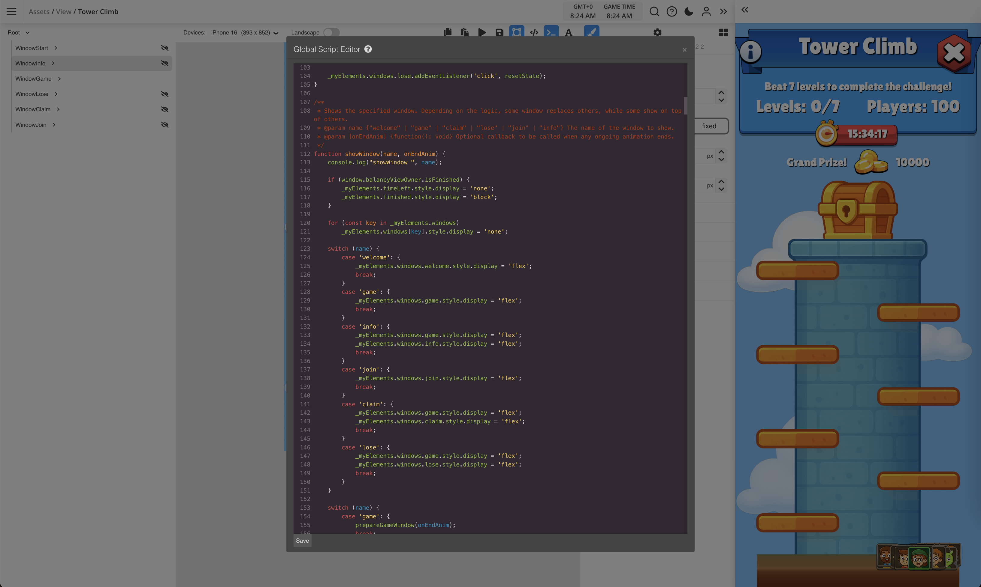Open the HTML code view icon
The height and width of the screenshot is (587, 981).
coord(533,32)
